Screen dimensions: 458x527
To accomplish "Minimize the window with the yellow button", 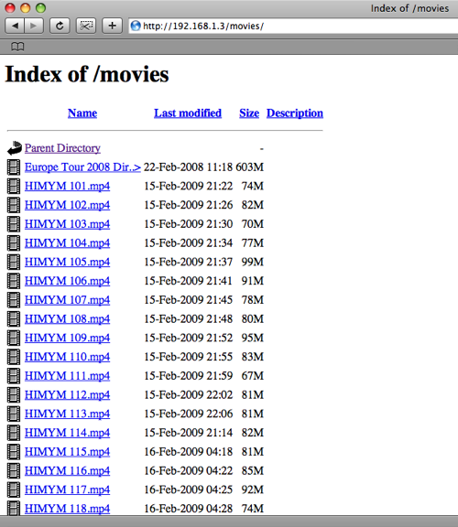I will 26,7.
